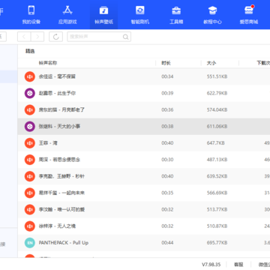Click the 622.79KB size cell
270x270 pixels.
(217, 93)
